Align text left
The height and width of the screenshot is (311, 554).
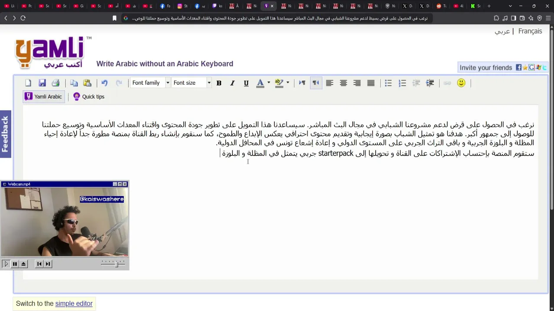coord(329,83)
